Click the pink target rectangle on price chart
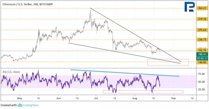209x109 pixels. pyautogui.click(x=168, y=62)
